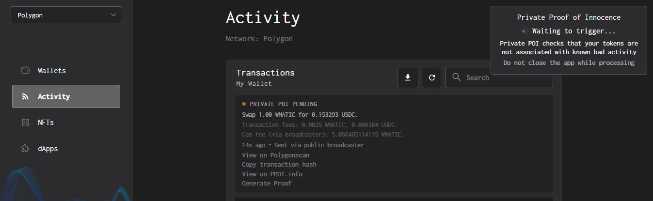Click the magnifying glass search icon
The height and width of the screenshot is (201, 653).
coord(456,77)
